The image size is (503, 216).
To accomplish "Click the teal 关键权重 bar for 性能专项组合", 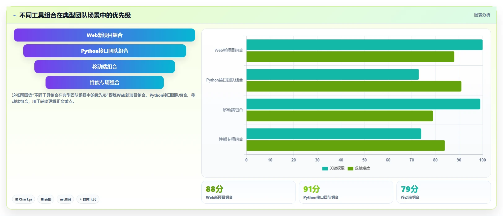I will tap(334, 134).
